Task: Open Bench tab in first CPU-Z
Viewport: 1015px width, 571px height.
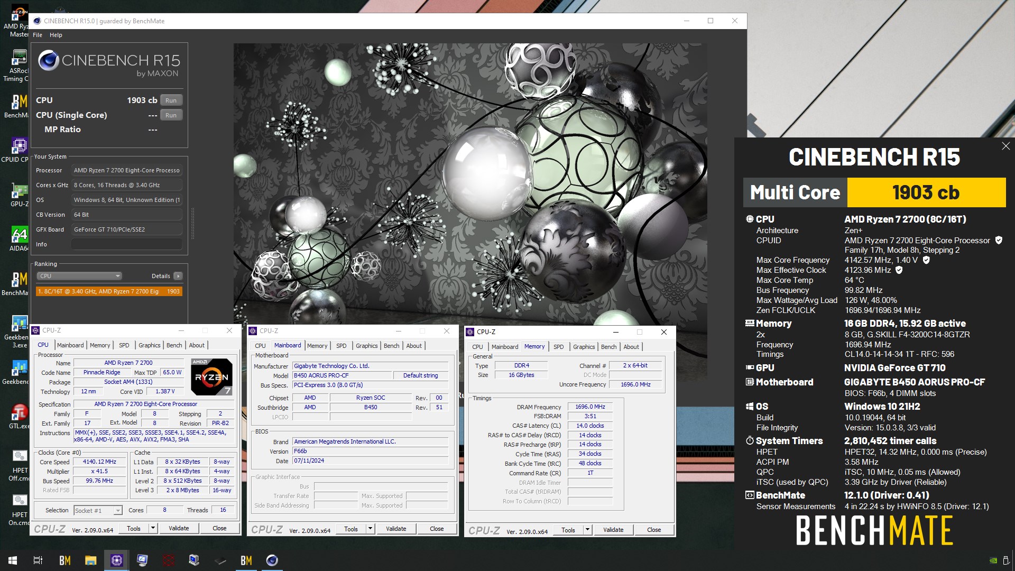Action: click(174, 345)
